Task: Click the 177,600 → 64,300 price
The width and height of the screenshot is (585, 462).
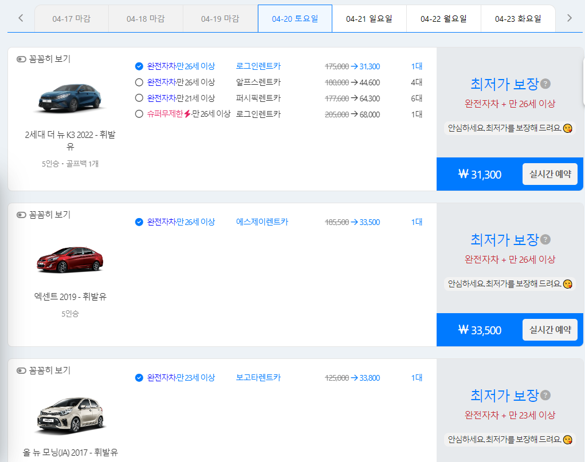Action: tap(352, 98)
